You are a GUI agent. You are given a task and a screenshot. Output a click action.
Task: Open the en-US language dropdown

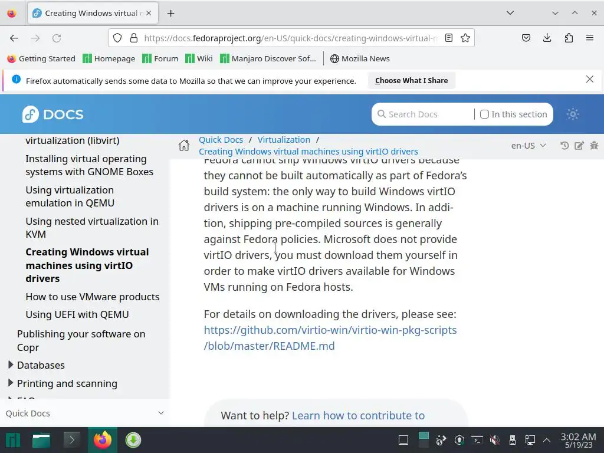[x=528, y=146]
